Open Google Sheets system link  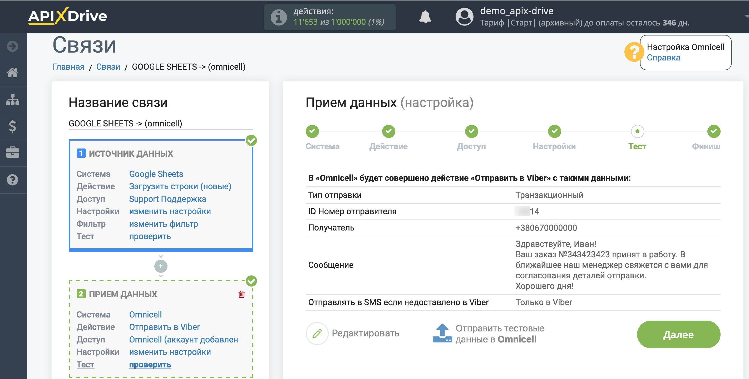(x=156, y=174)
